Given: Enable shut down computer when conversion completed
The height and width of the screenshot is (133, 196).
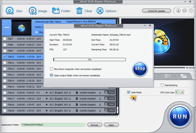Looking at the screenshot, I should (51, 69).
